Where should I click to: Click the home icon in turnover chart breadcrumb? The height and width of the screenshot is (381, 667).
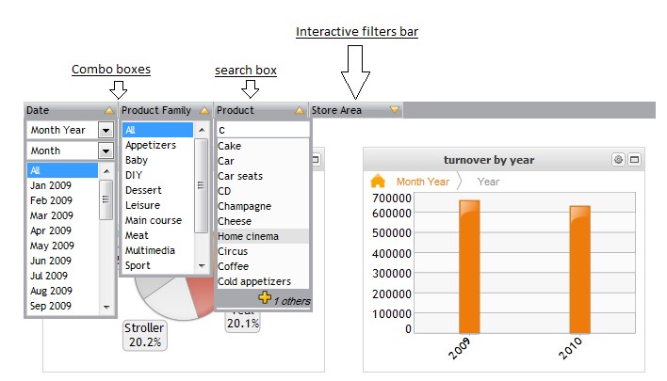click(x=378, y=181)
